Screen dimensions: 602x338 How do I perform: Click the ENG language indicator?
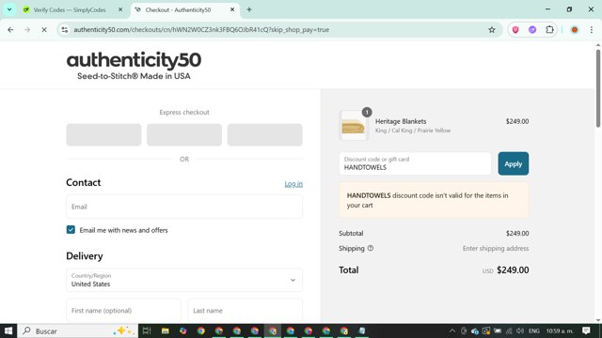534,330
